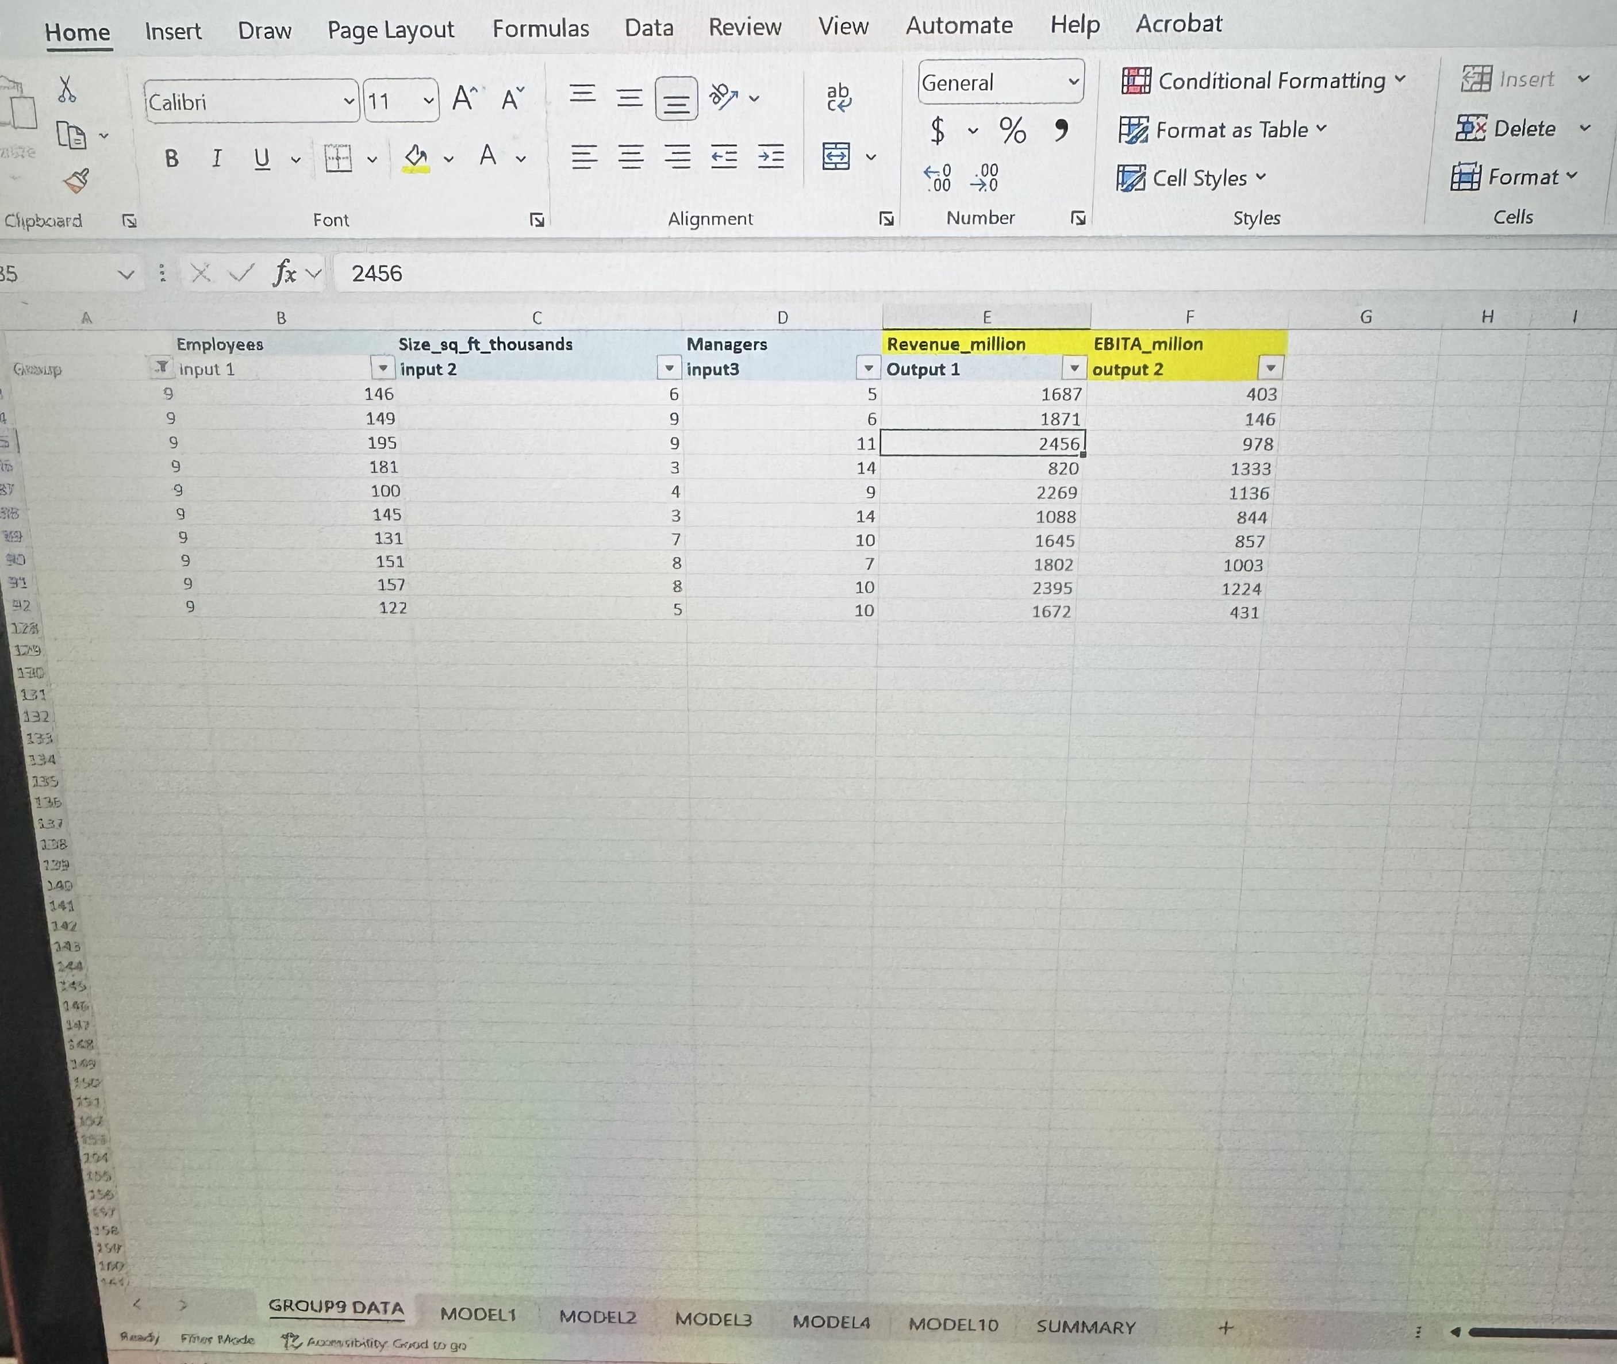Image resolution: width=1617 pixels, height=1364 pixels.
Task: Toggle center alignment
Action: pyautogui.click(x=632, y=156)
